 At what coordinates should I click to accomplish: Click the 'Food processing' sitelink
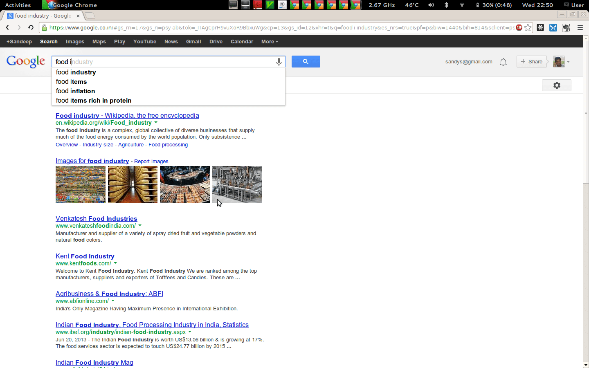coord(168,145)
